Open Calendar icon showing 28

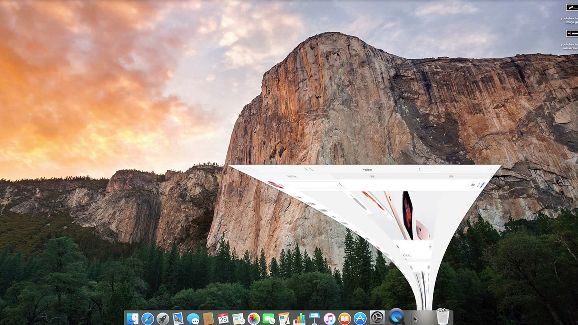(223, 318)
